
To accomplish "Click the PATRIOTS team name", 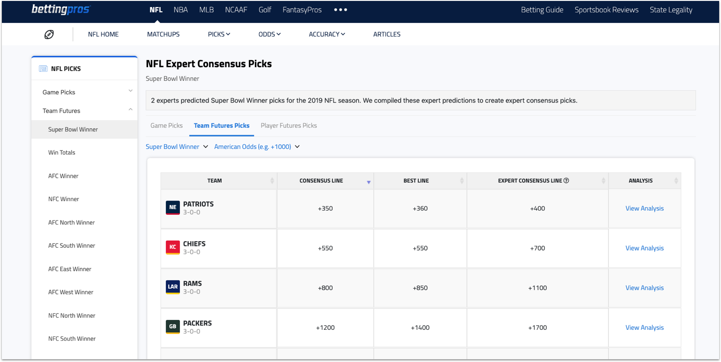I will coord(198,204).
